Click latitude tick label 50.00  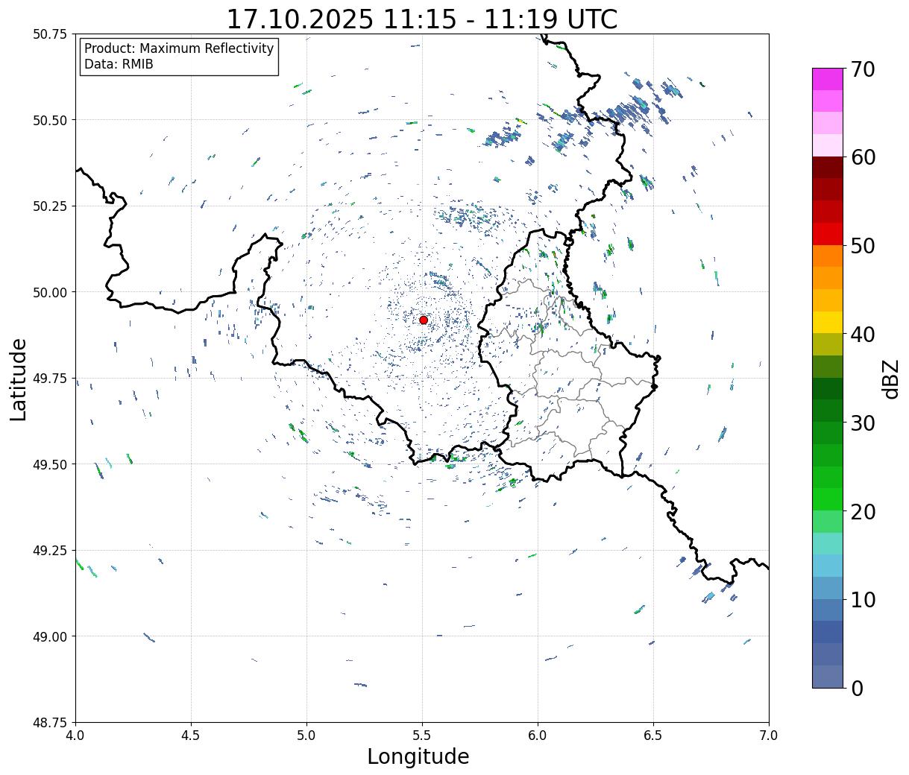pos(50,292)
